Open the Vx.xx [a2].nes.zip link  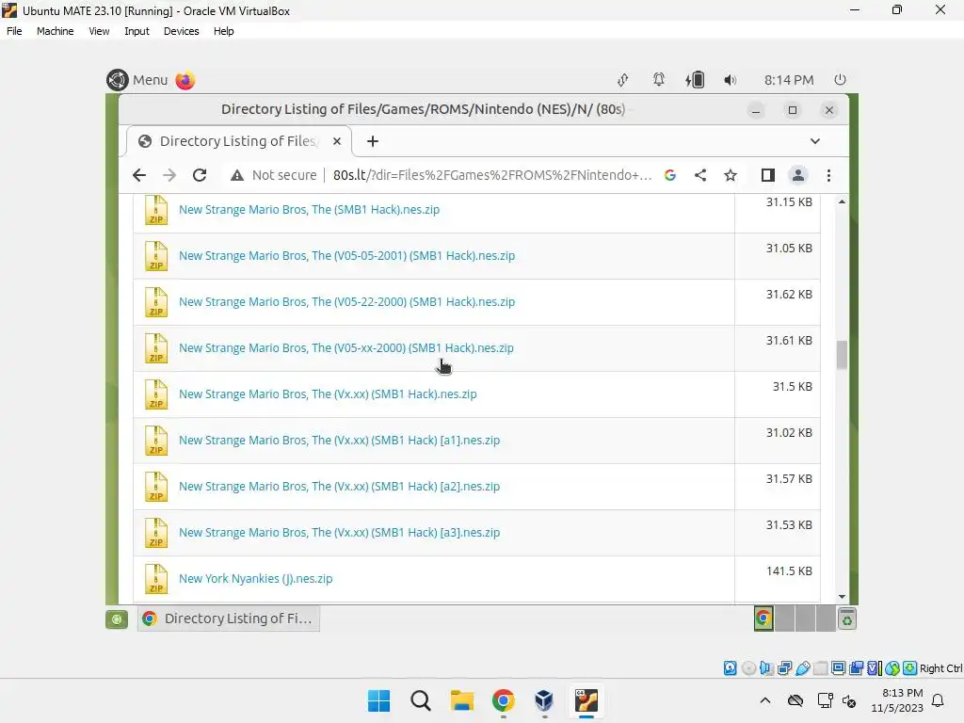pos(339,487)
